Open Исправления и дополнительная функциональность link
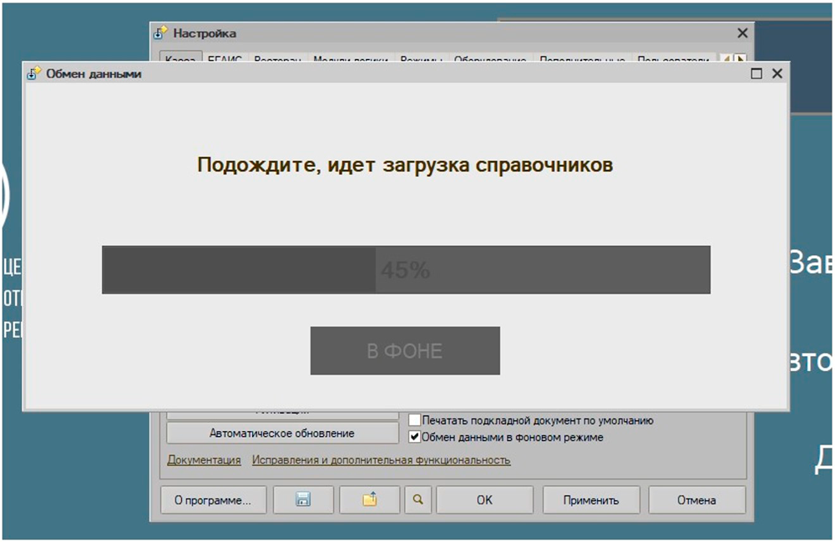Image resolution: width=835 pixels, height=542 pixels. [x=381, y=460]
